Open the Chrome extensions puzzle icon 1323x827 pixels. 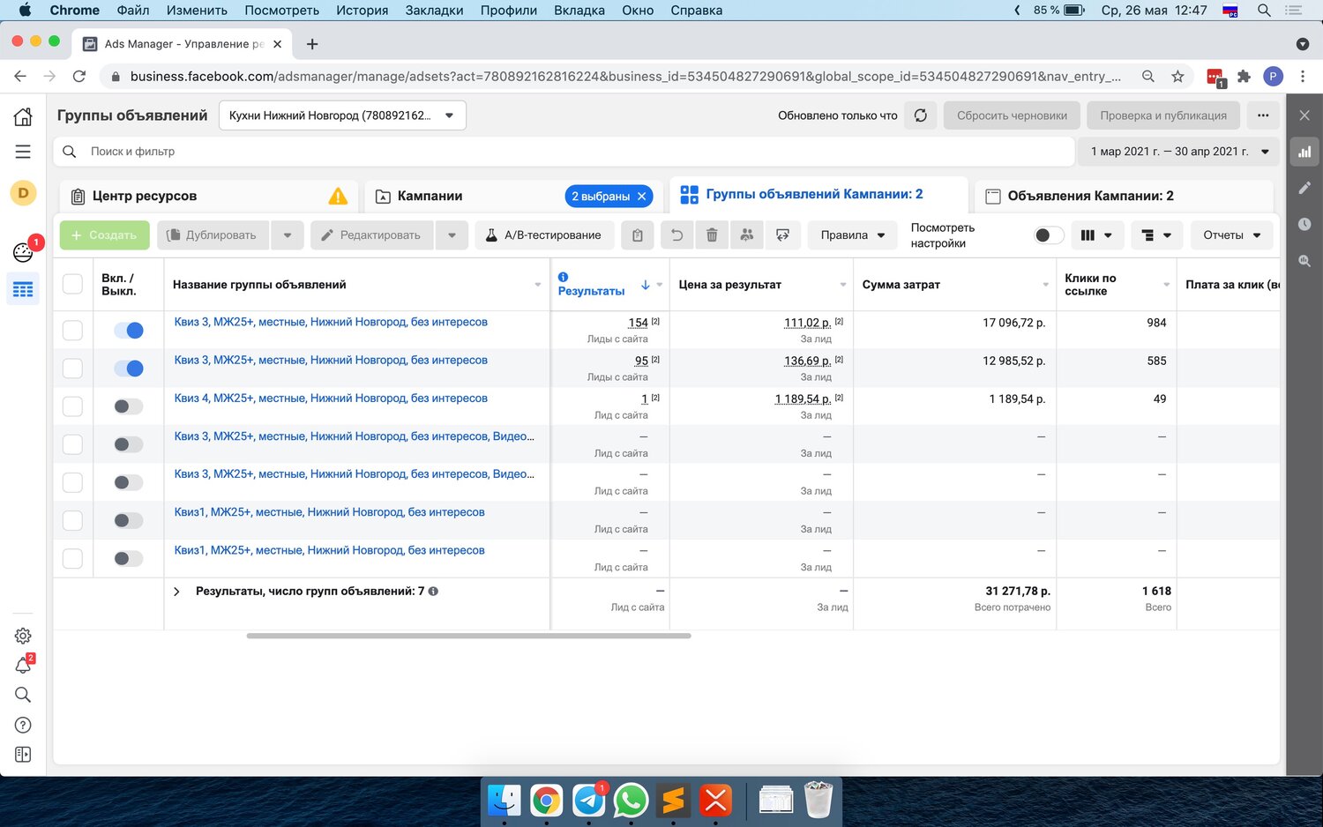(x=1244, y=77)
